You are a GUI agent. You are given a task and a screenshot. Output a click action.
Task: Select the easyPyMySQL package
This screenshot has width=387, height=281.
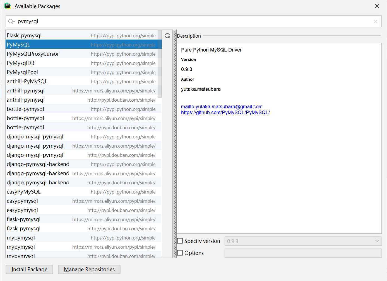84,192
